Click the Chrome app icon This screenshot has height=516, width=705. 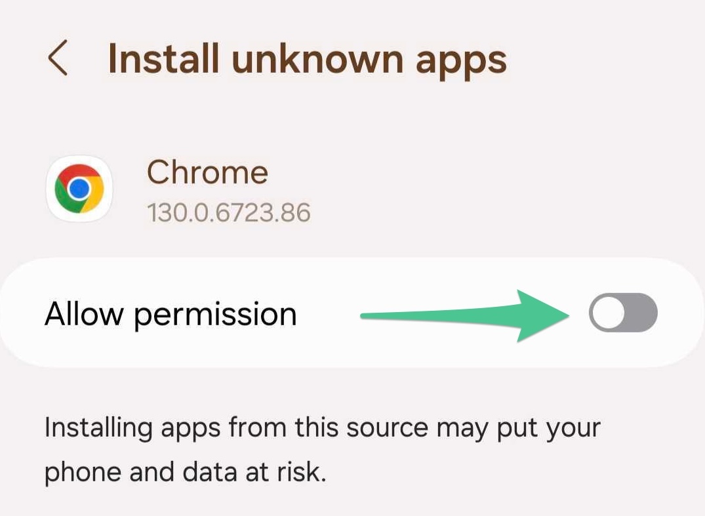point(79,189)
